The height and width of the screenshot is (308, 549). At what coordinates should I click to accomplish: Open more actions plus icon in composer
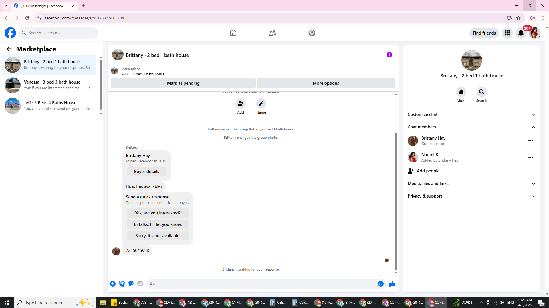[113, 283]
